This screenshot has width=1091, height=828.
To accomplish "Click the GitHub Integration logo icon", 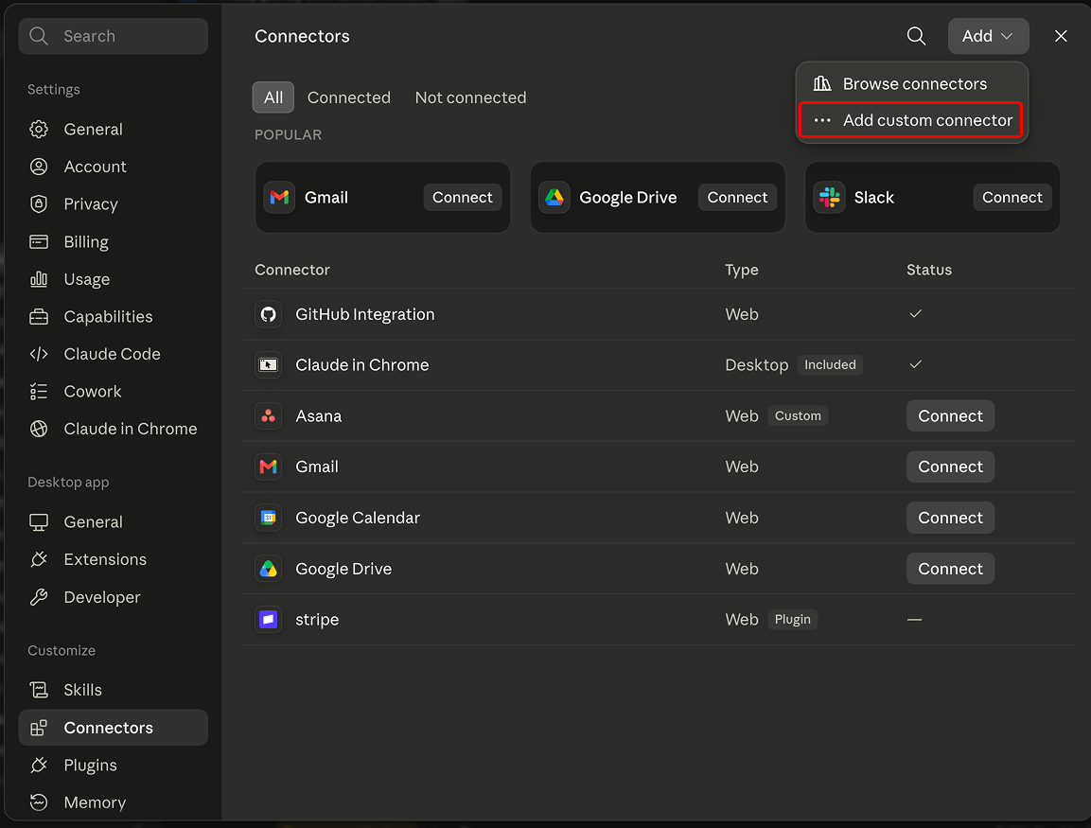I will pos(268,314).
